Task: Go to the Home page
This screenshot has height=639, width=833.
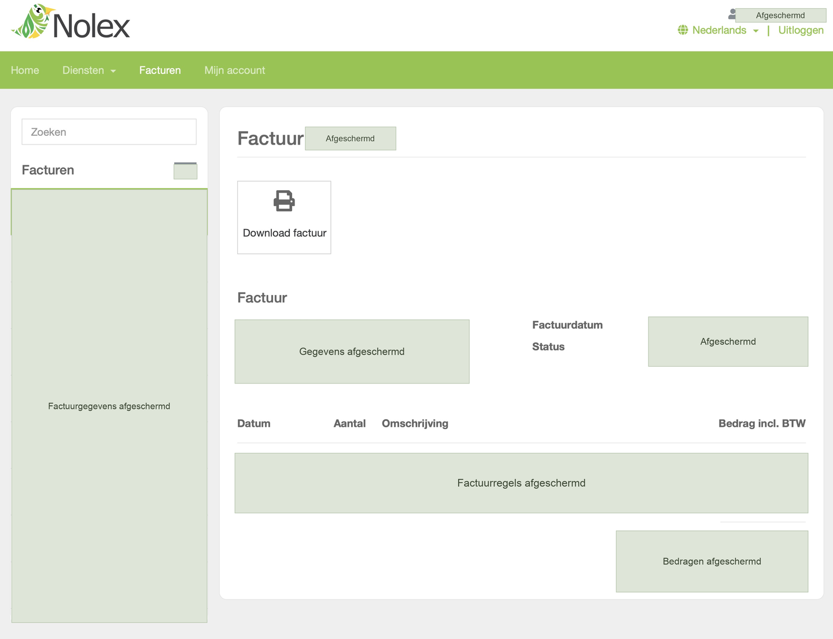Action: [x=25, y=70]
